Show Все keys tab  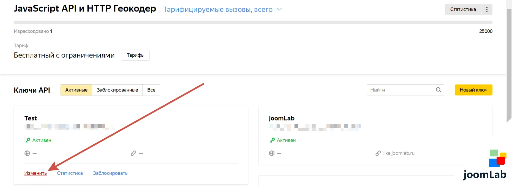point(151,90)
